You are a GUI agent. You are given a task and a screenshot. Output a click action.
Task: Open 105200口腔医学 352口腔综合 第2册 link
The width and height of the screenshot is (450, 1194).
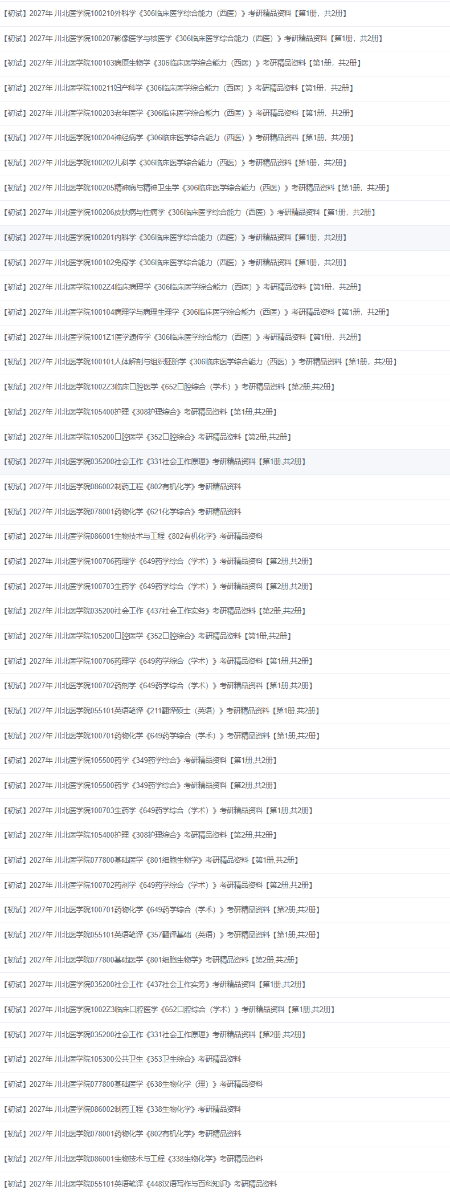[147, 437]
